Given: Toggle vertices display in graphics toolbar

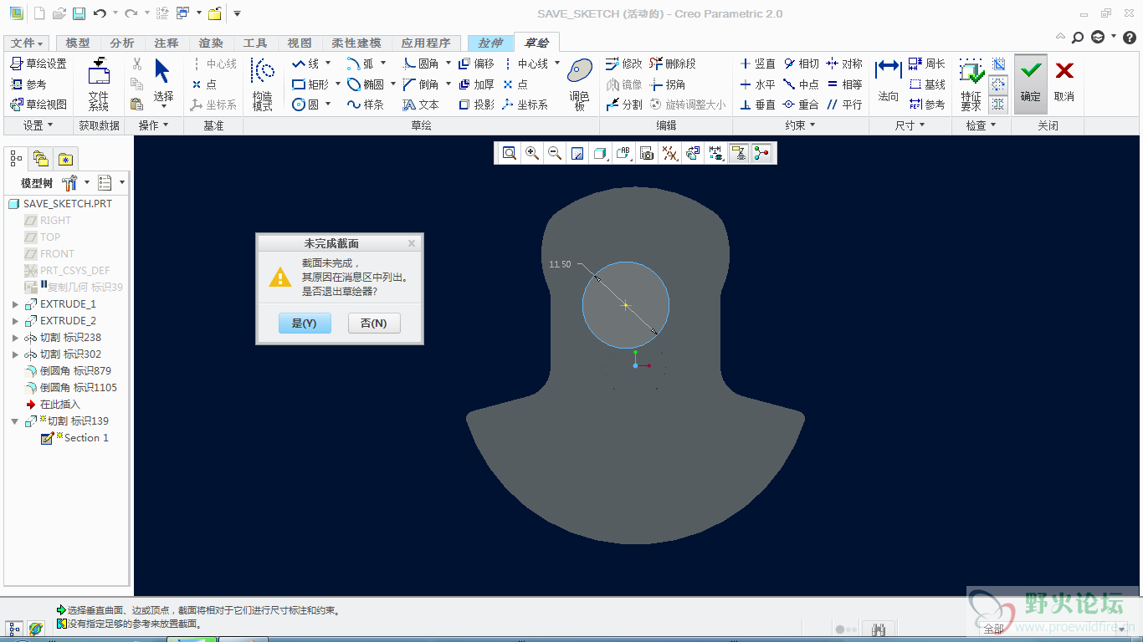Looking at the screenshot, I should coord(761,153).
